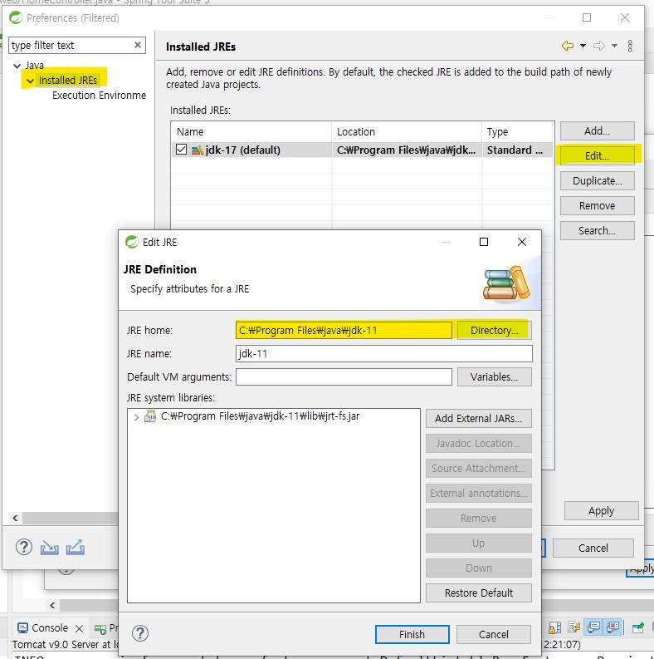Click the export preferences icon
654x659 pixels.
[x=76, y=548]
